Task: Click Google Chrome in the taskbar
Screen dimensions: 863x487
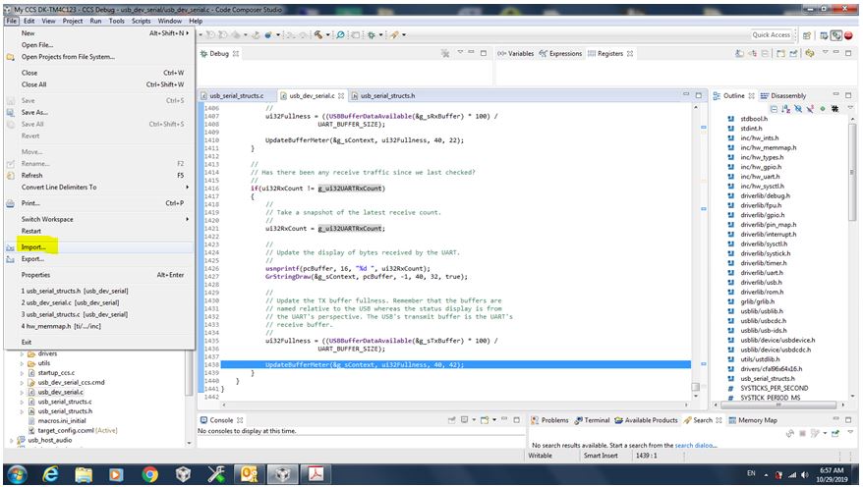Action: (x=149, y=474)
